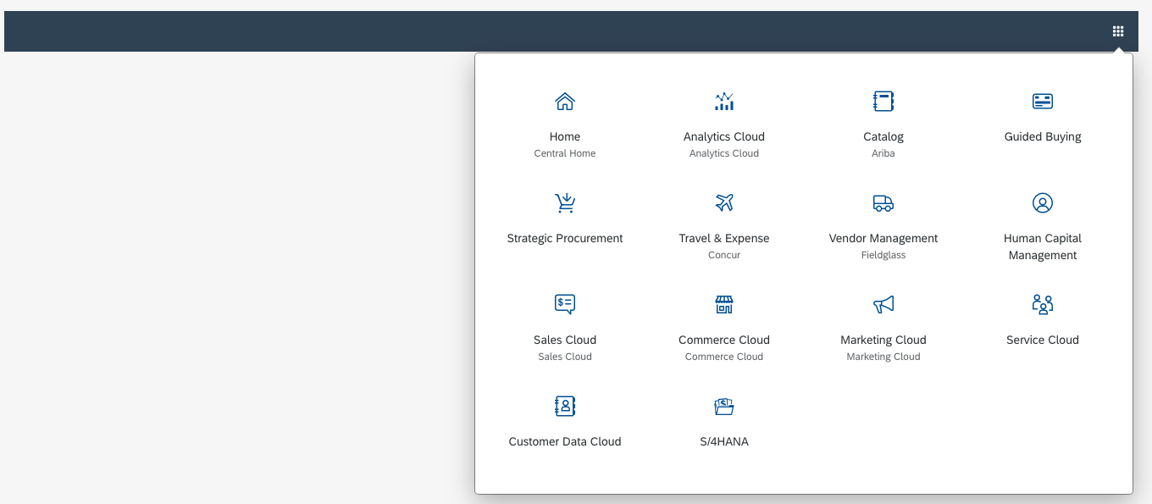Click the Sales Cloud dollar bubble icon
Viewport: 1152px width, 504px height.
[565, 305]
